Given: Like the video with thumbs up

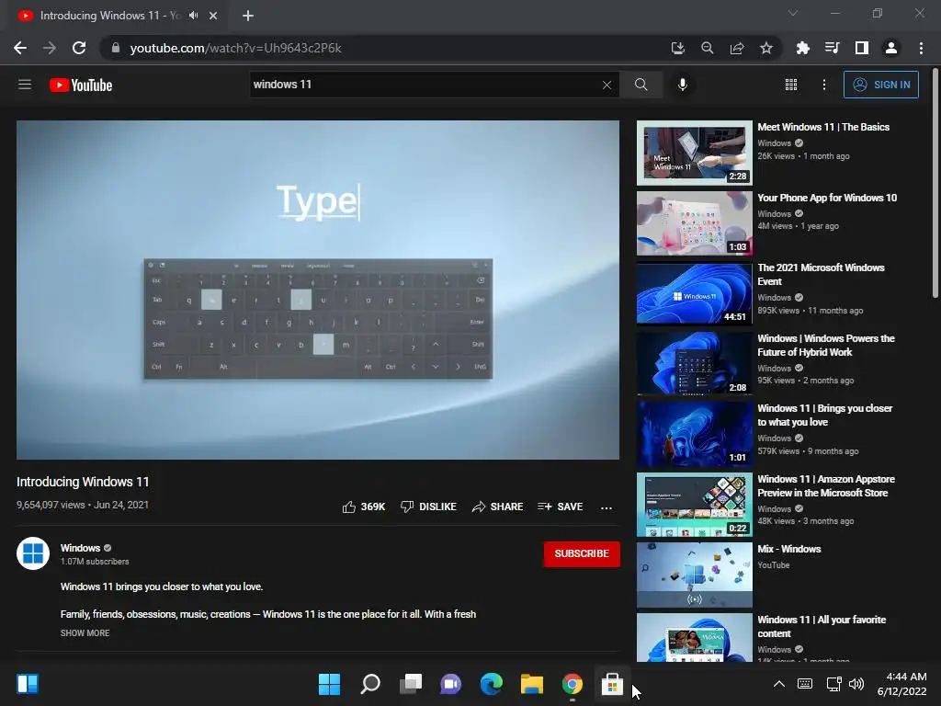Looking at the screenshot, I should [363, 507].
